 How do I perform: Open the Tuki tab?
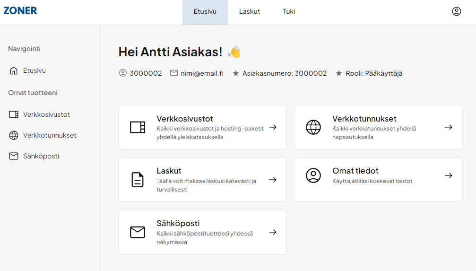pyautogui.click(x=289, y=11)
